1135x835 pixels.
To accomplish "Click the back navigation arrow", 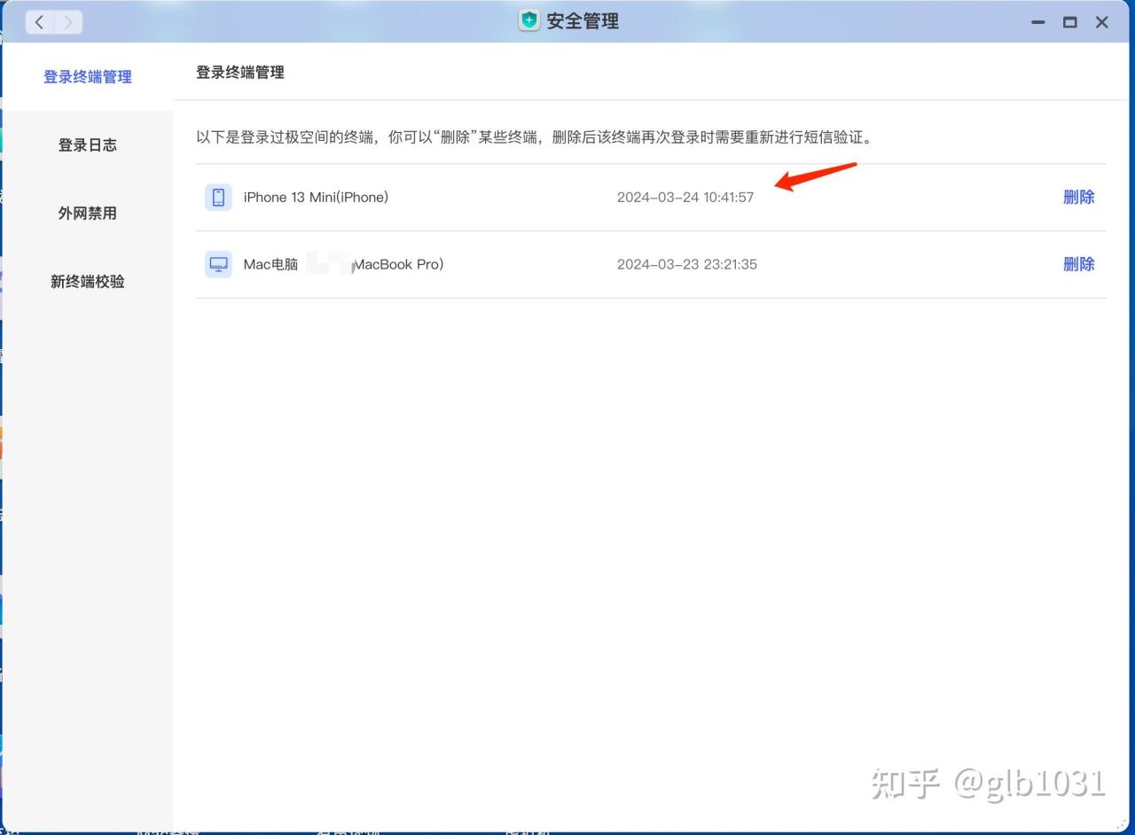I will tap(39, 22).
